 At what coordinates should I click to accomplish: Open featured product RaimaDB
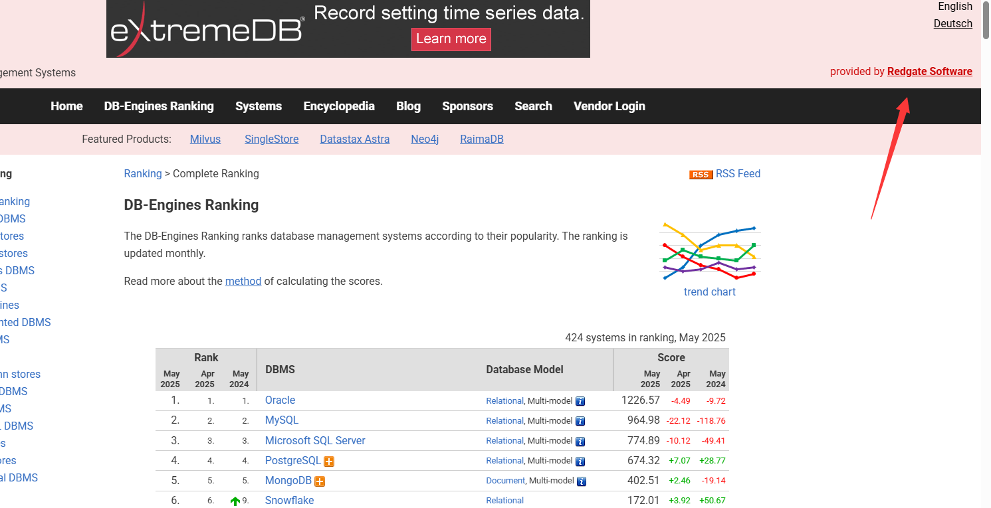(x=482, y=139)
